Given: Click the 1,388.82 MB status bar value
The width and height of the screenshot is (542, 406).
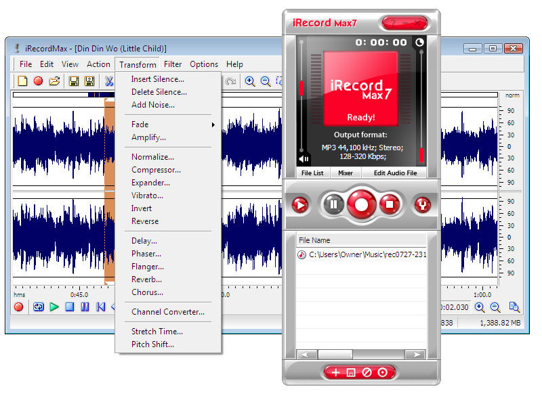Looking at the screenshot, I should tap(500, 323).
